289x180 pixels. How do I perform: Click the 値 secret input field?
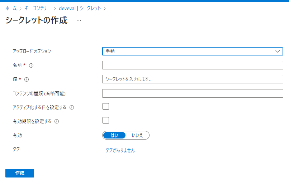[x=193, y=79]
